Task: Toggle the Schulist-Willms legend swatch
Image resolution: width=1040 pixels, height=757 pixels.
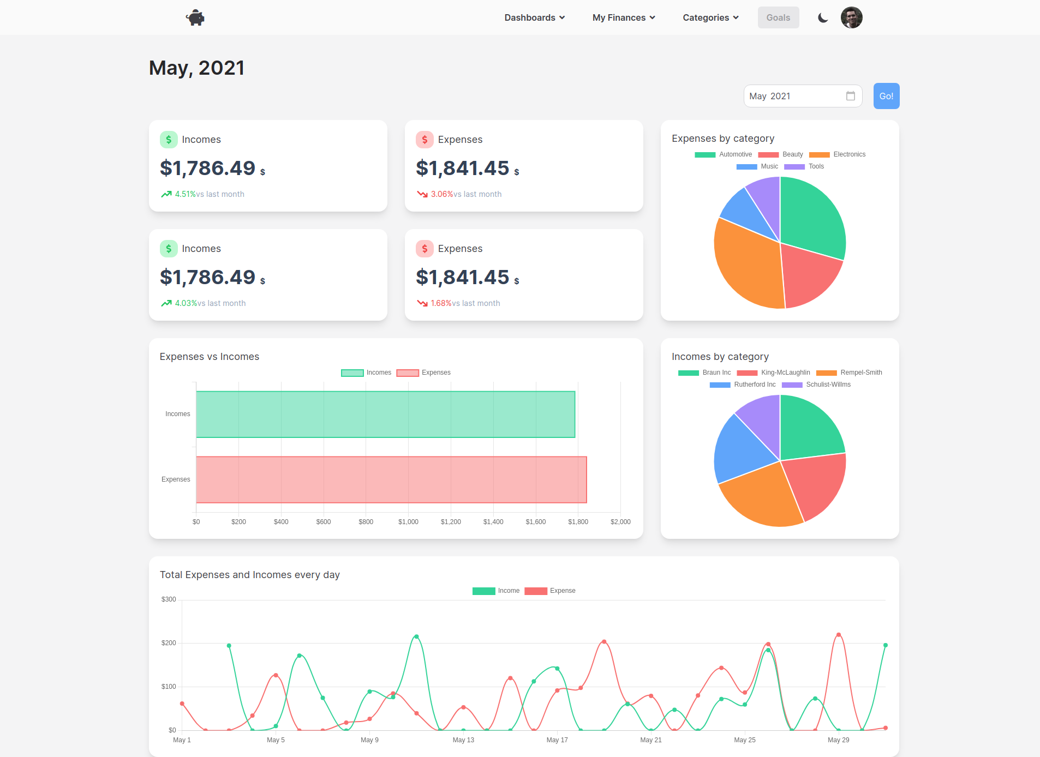Action: (792, 385)
